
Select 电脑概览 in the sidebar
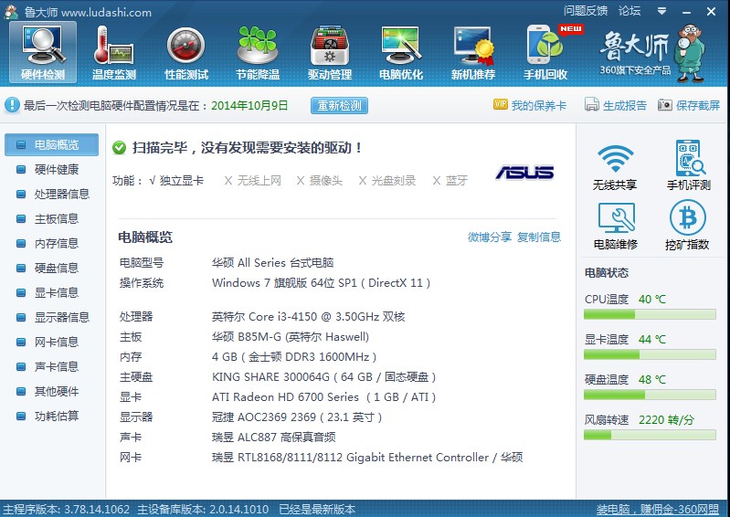(52, 144)
